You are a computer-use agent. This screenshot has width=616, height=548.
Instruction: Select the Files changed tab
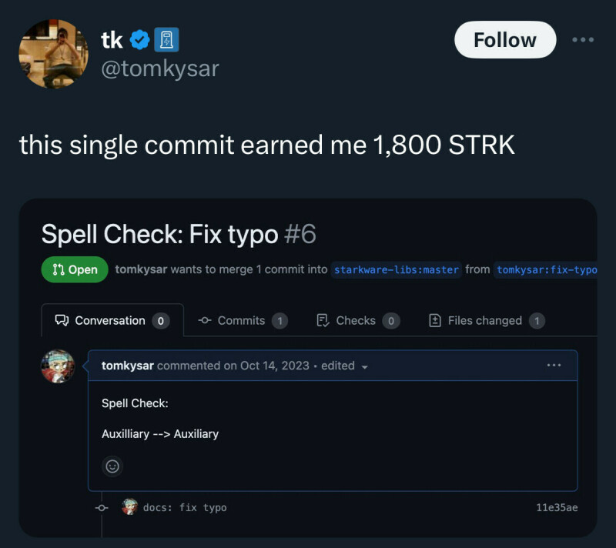pyautogui.click(x=486, y=320)
